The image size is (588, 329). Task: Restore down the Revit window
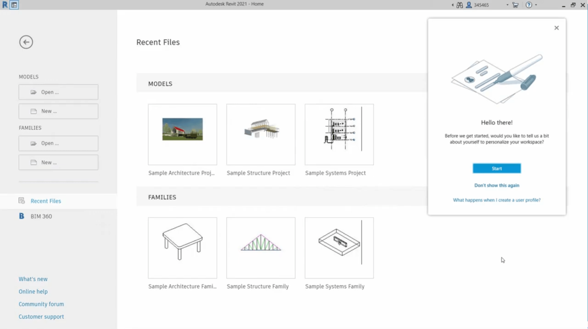tap(573, 5)
